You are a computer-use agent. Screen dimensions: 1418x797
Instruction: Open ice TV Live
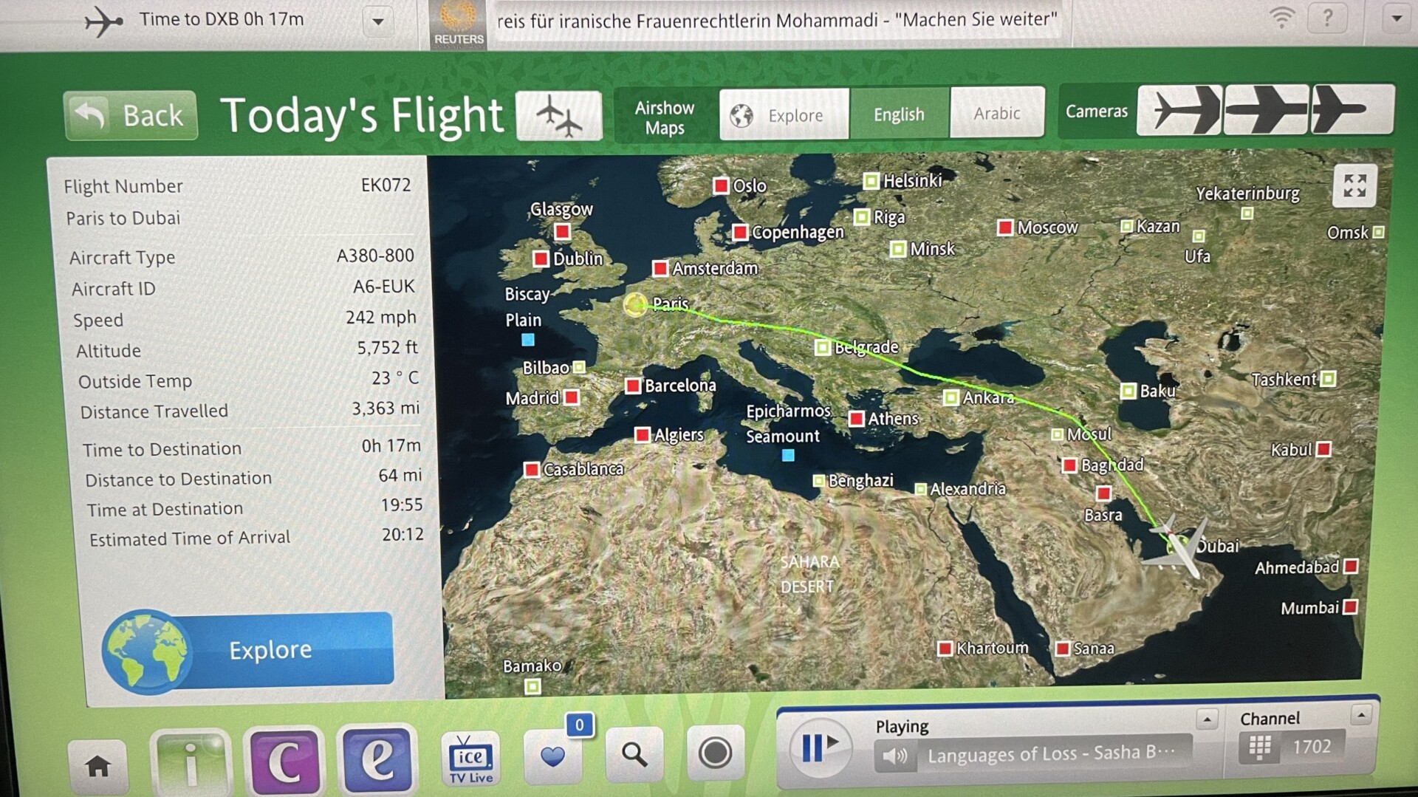[x=470, y=759]
